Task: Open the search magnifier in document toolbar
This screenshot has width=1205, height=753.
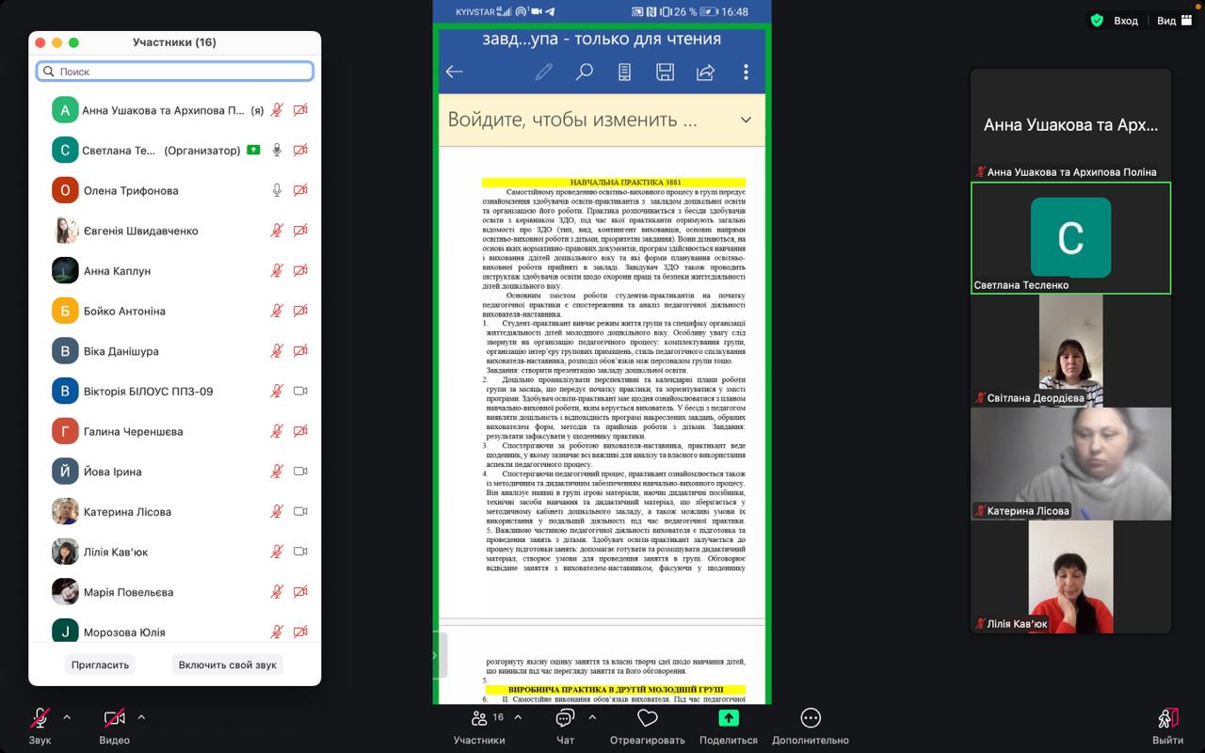Action: 585,72
